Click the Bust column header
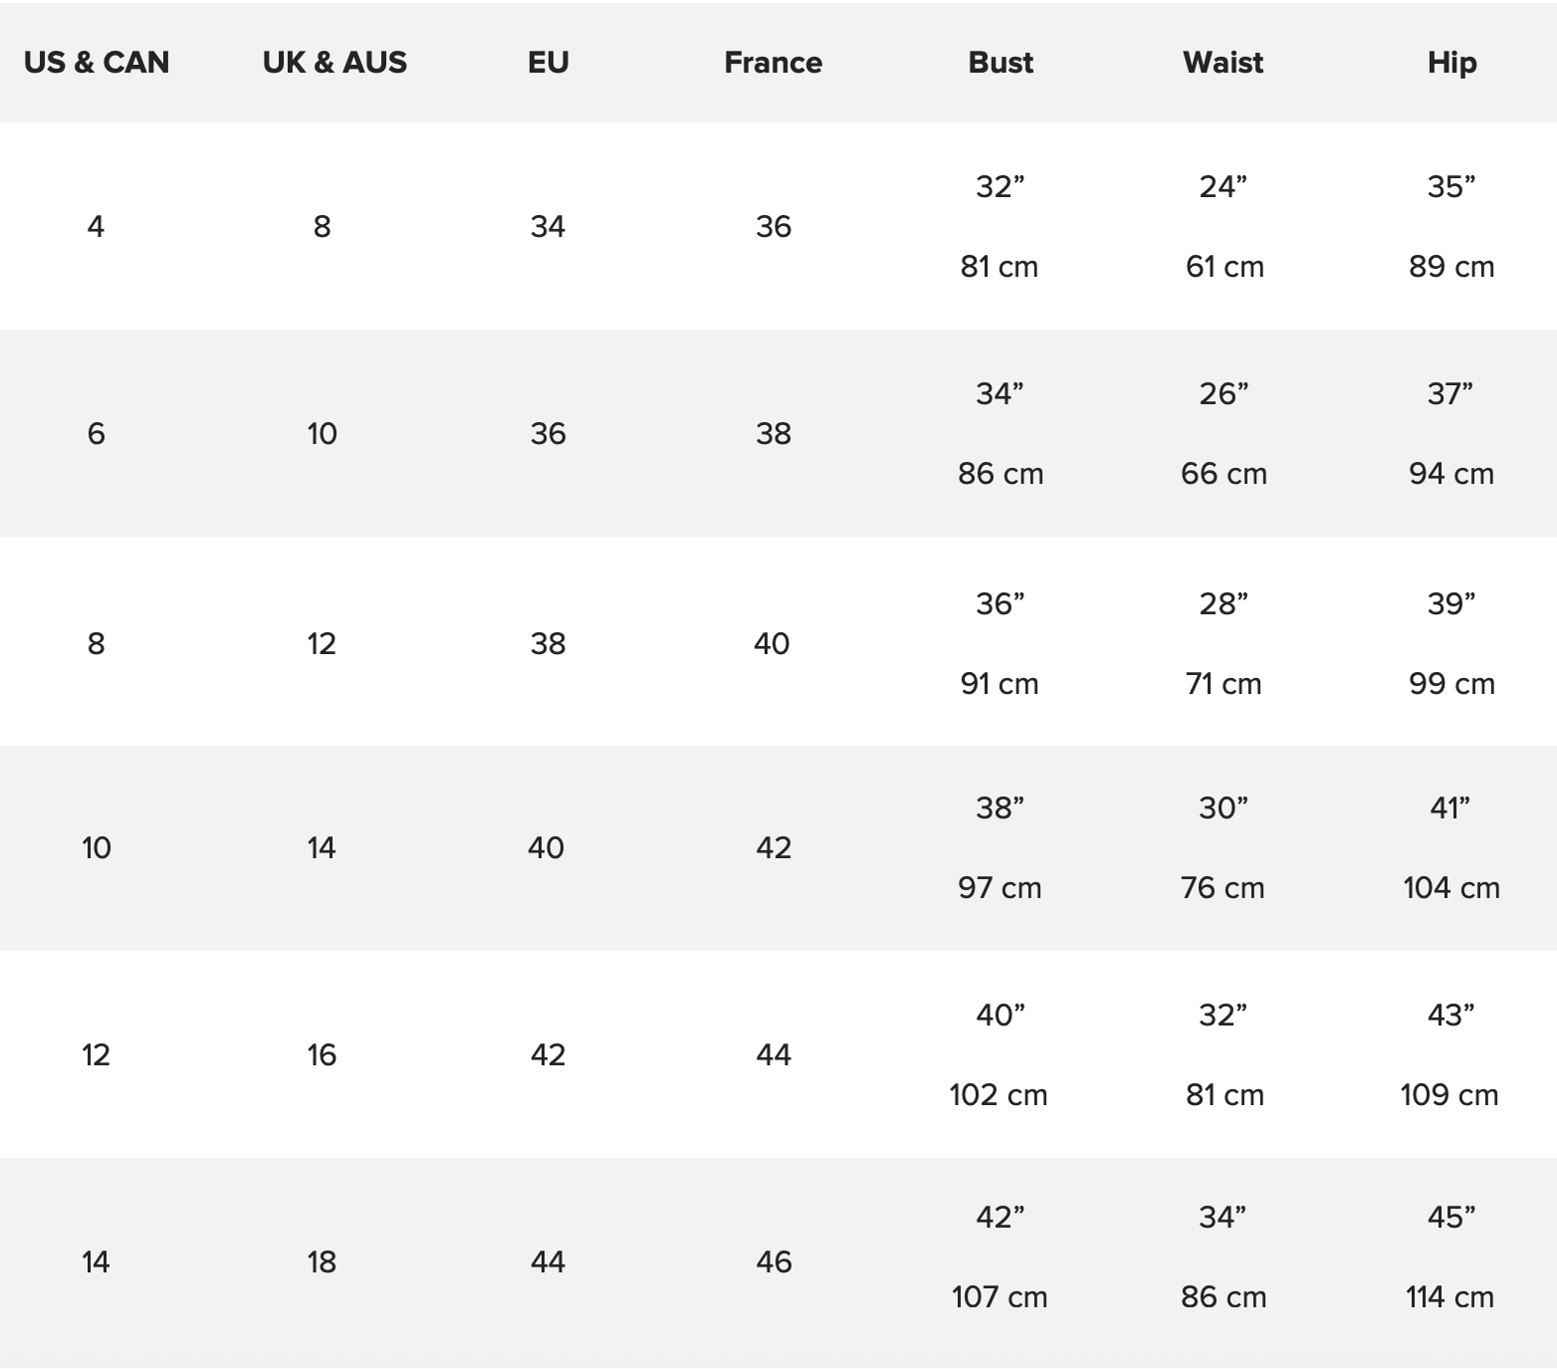Viewport: 1557px width, 1369px height. point(1001,62)
